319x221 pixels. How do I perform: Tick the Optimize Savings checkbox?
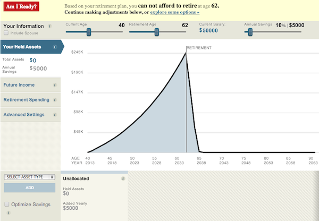(6, 204)
